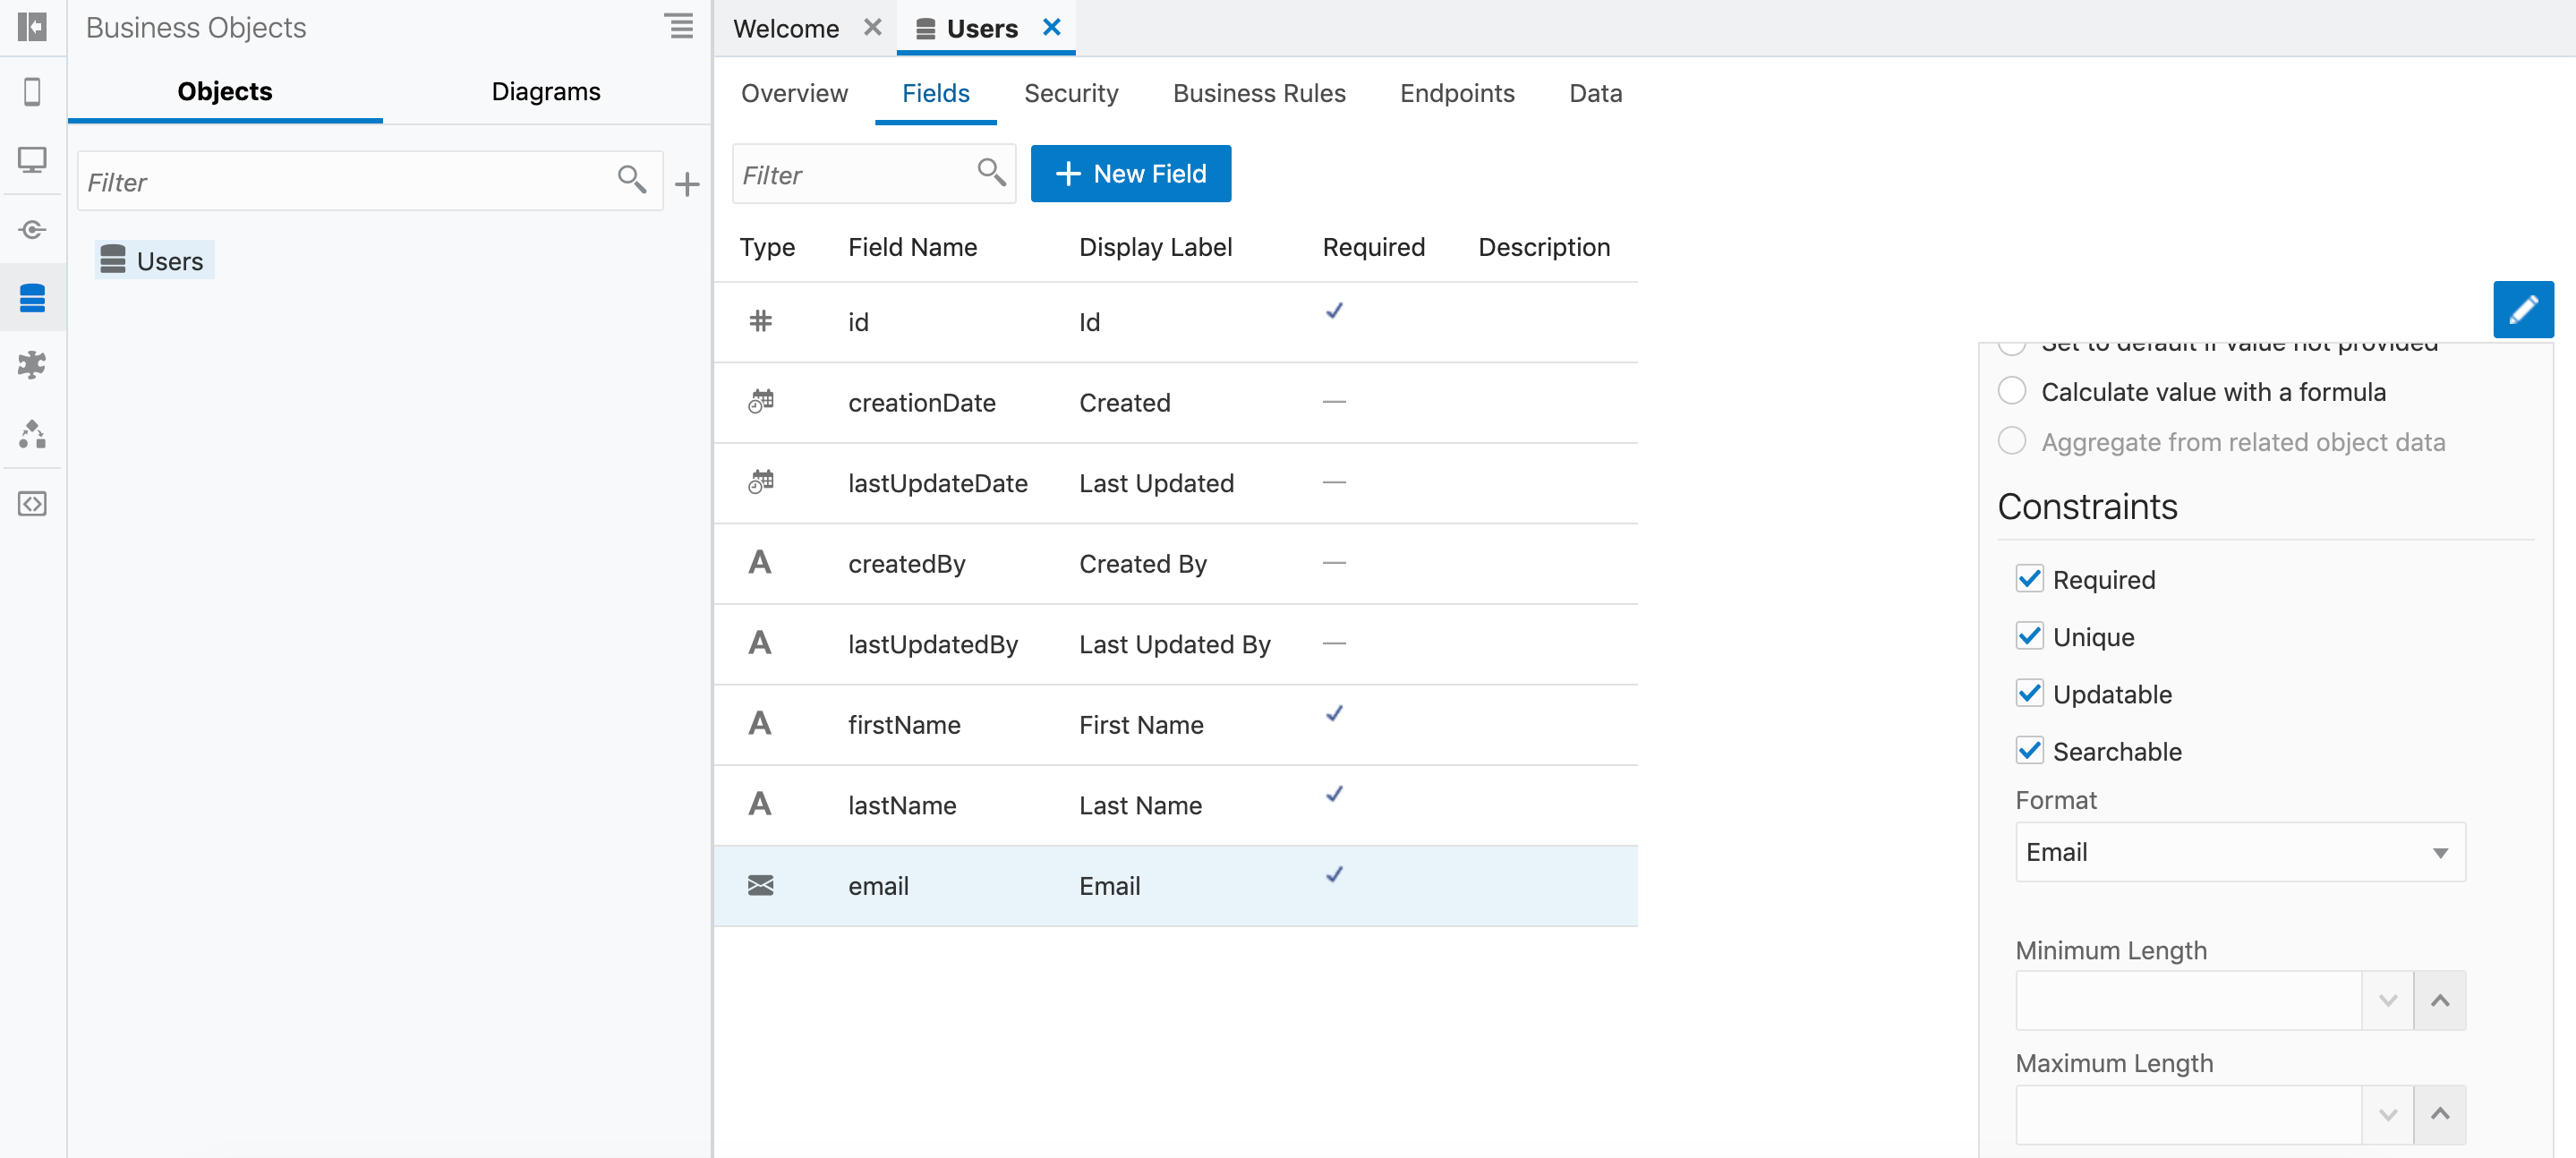Click the New Field button
Image resolution: width=2576 pixels, height=1158 pixels.
pos(1130,174)
